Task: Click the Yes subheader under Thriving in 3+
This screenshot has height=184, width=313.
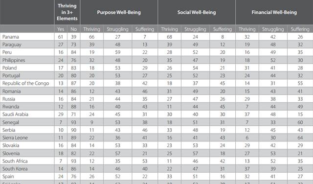Action: click(x=61, y=29)
